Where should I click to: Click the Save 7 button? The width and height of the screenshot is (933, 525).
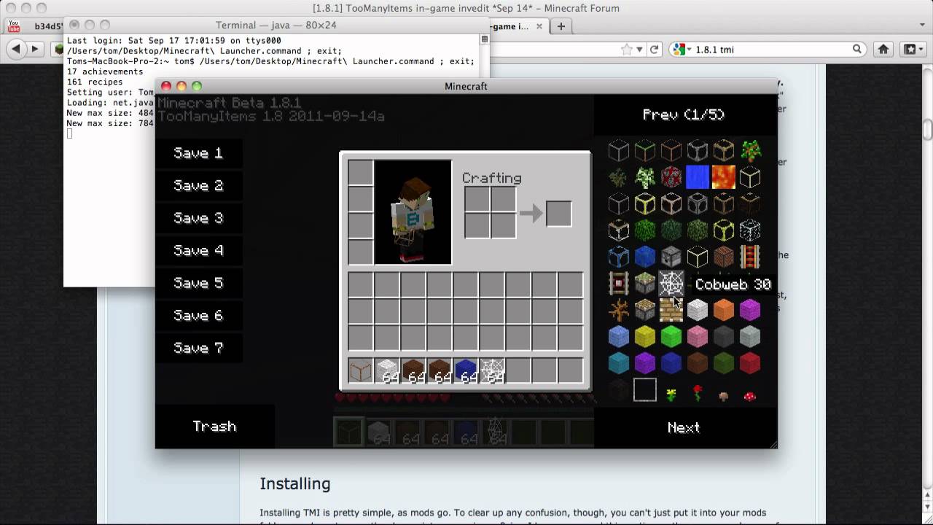(x=198, y=348)
